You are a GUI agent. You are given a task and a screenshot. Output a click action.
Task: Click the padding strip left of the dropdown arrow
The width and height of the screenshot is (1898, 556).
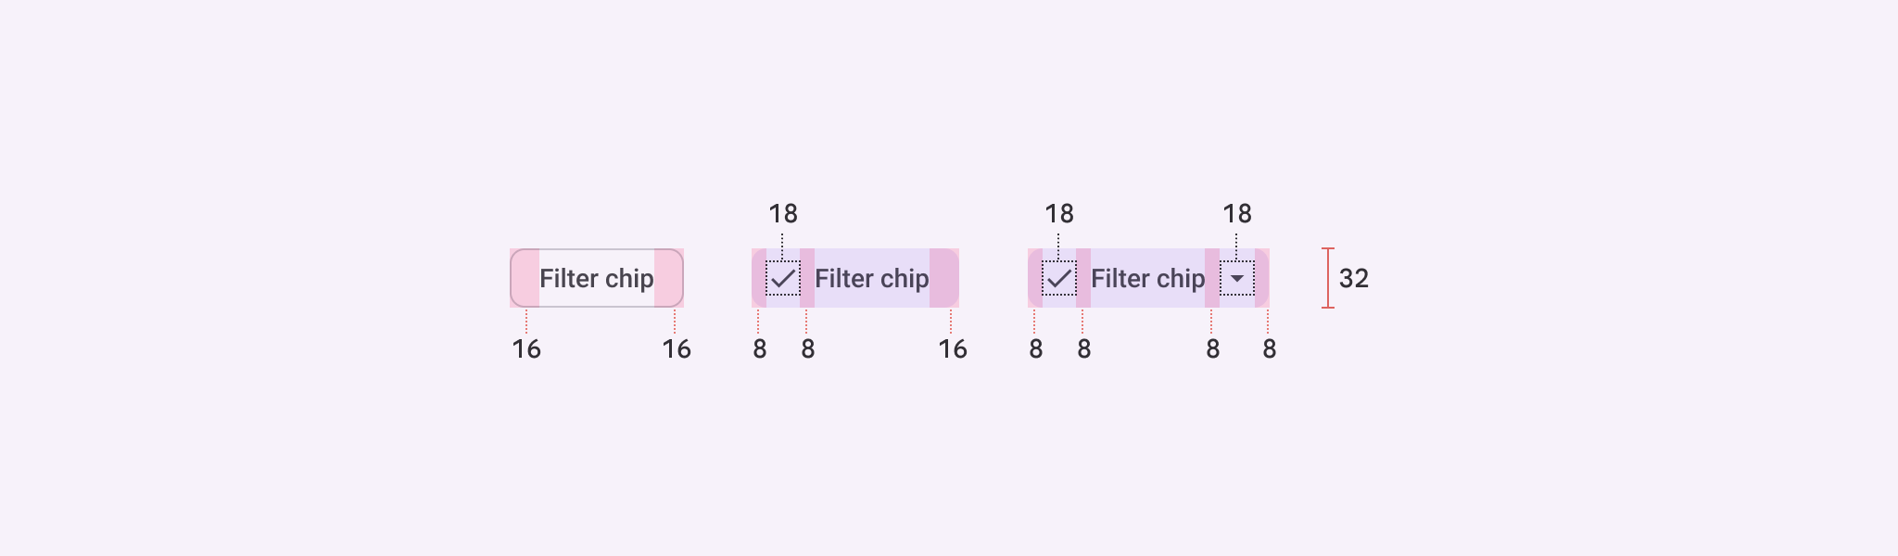click(1212, 278)
